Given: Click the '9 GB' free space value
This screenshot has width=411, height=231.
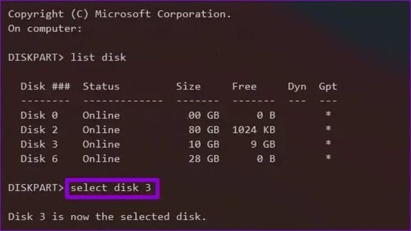Looking at the screenshot, I should tap(263, 144).
